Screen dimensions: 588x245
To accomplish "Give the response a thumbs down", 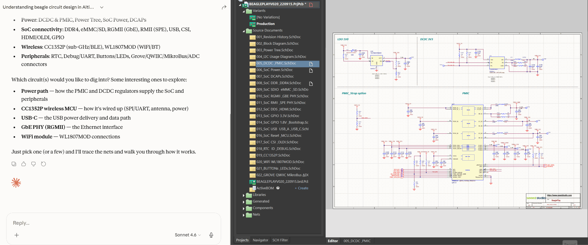I will coord(34,164).
